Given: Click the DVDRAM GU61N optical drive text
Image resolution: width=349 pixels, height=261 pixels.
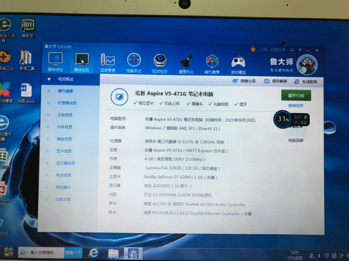Looking at the screenshot, I should click(x=177, y=195).
